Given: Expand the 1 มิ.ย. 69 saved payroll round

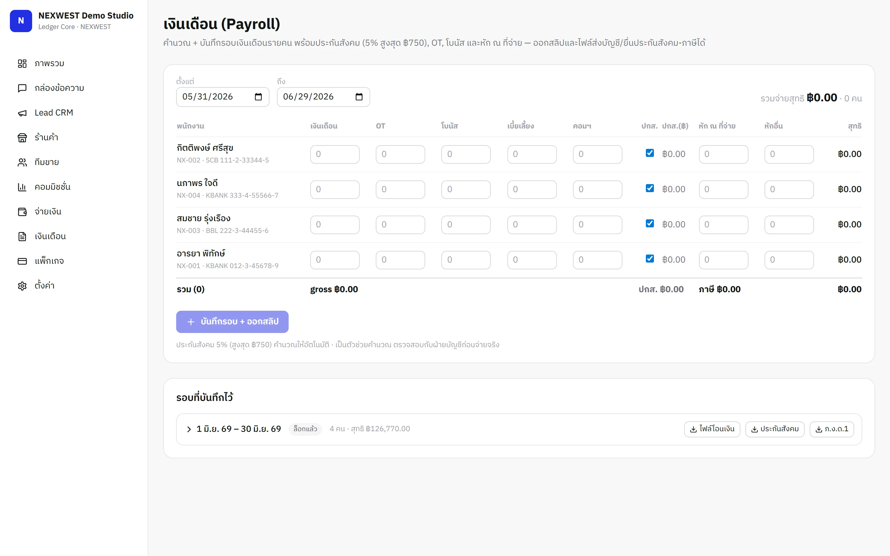Looking at the screenshot, I should tap(189, 429).
